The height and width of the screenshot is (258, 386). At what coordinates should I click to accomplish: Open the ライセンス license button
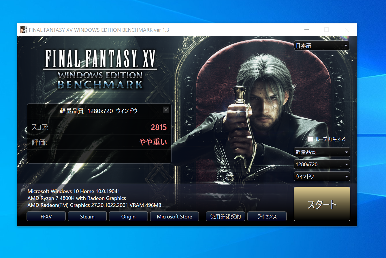tap(267, 216)
